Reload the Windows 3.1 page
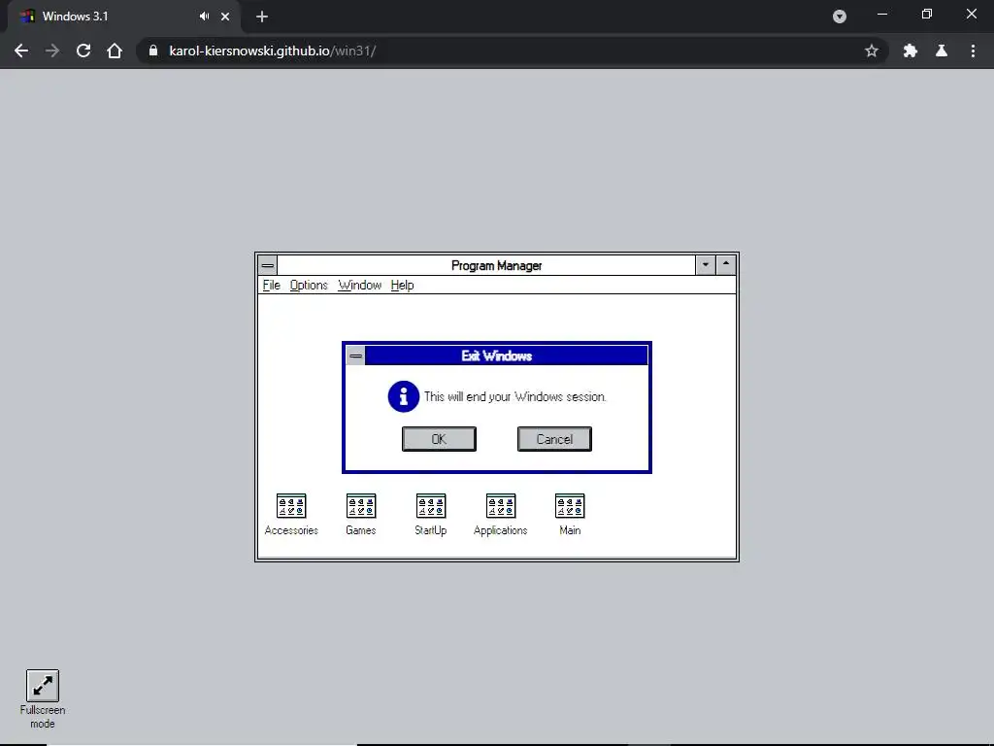 click(83, 51)
